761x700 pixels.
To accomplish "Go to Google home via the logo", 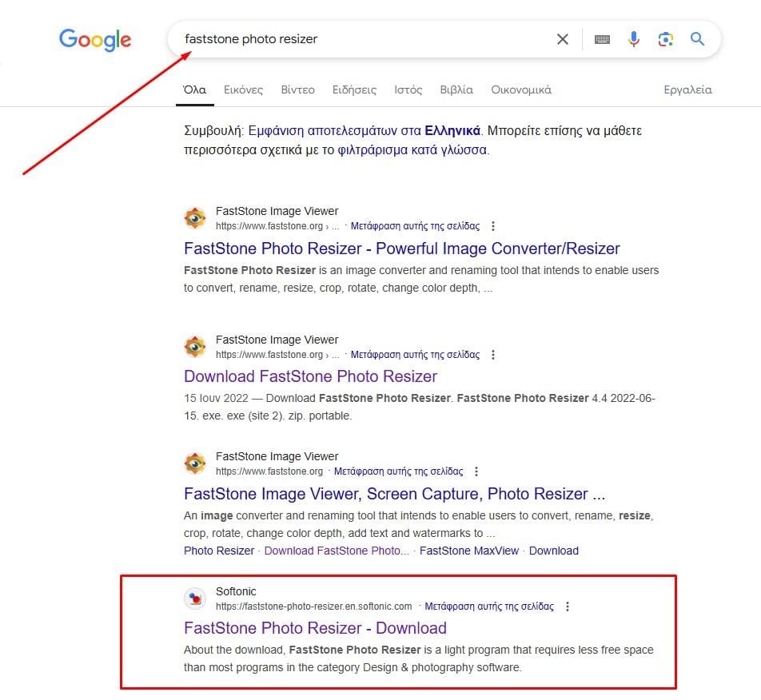I will click(95, 40).
